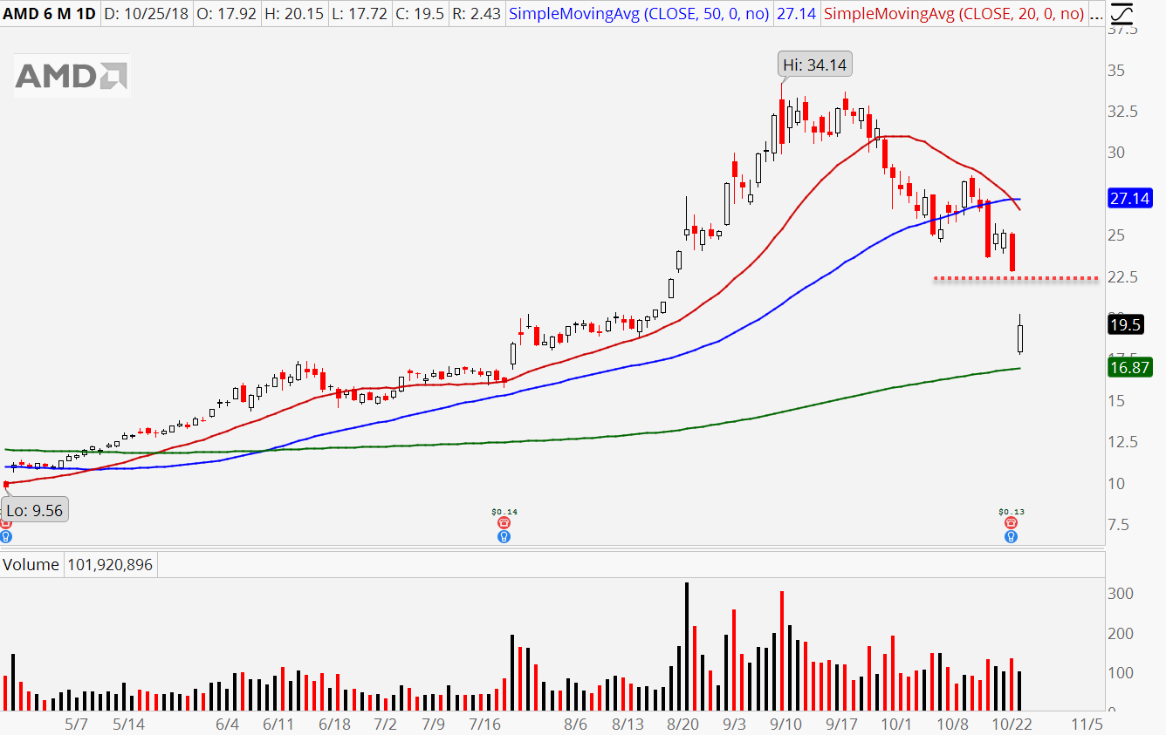Click the 300 label on the volume axis
The height and width of the screenshot is (735, 1166).
[x=1121, y=594]
